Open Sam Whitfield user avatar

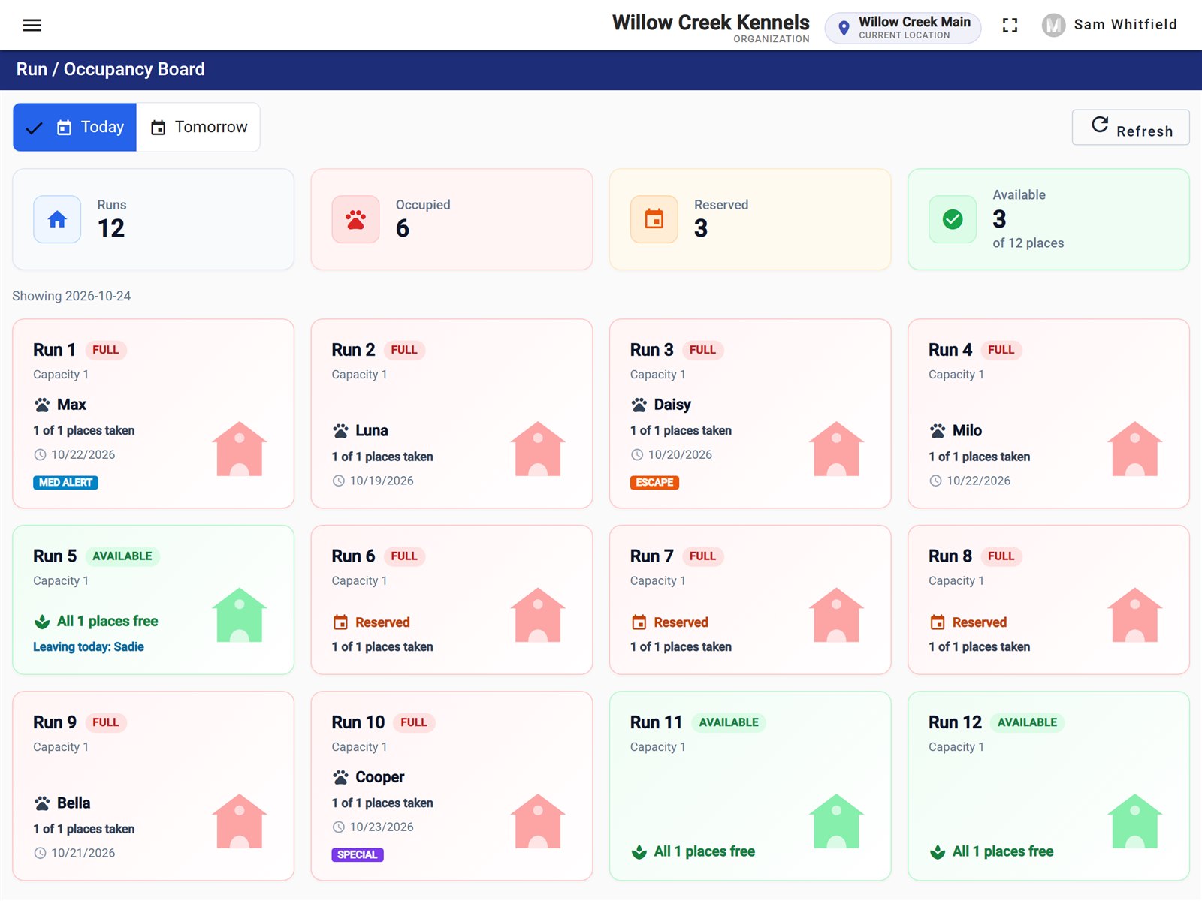[1053, 26]
